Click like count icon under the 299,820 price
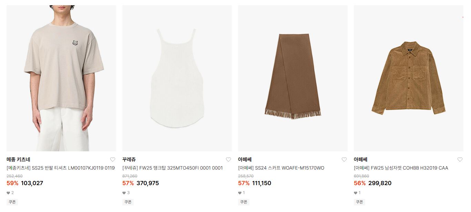471x212 pixels. (x=356, y=193)
